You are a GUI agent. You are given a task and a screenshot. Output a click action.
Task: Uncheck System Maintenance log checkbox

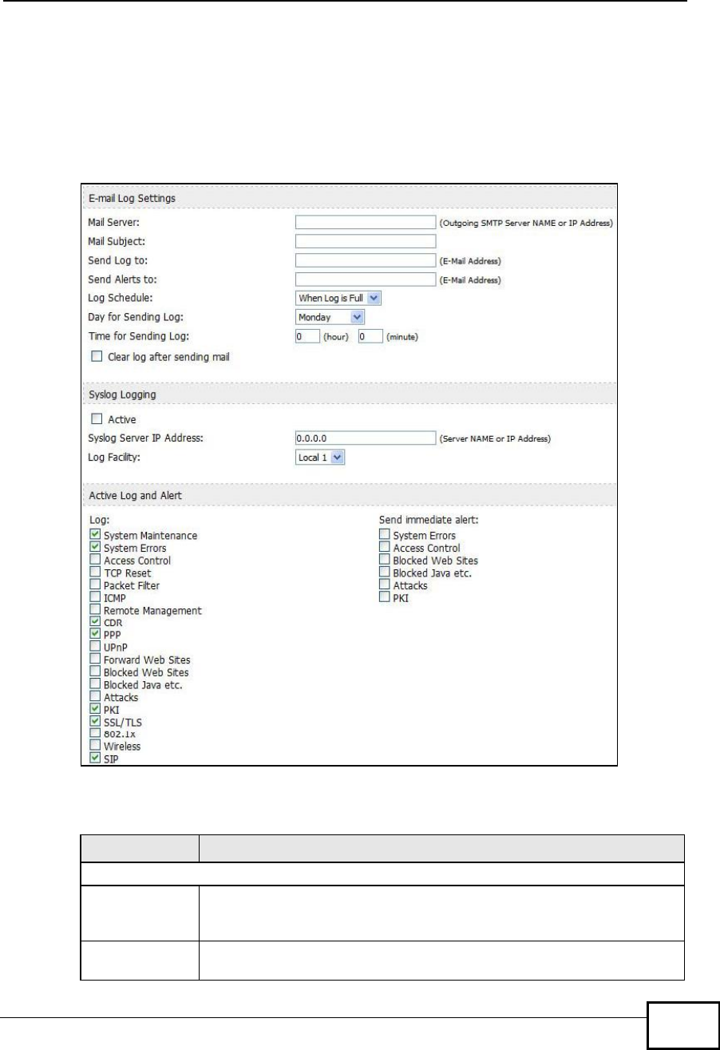tap(96, 535)
